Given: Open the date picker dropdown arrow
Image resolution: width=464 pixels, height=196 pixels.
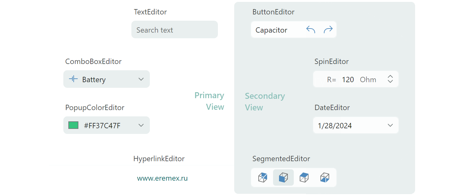Looking at the screenshot, I should coord(390,125).
